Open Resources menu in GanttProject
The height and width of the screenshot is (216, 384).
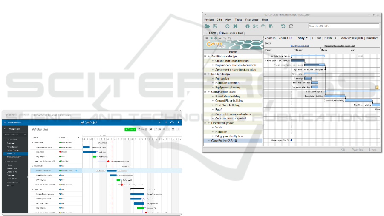252,20
